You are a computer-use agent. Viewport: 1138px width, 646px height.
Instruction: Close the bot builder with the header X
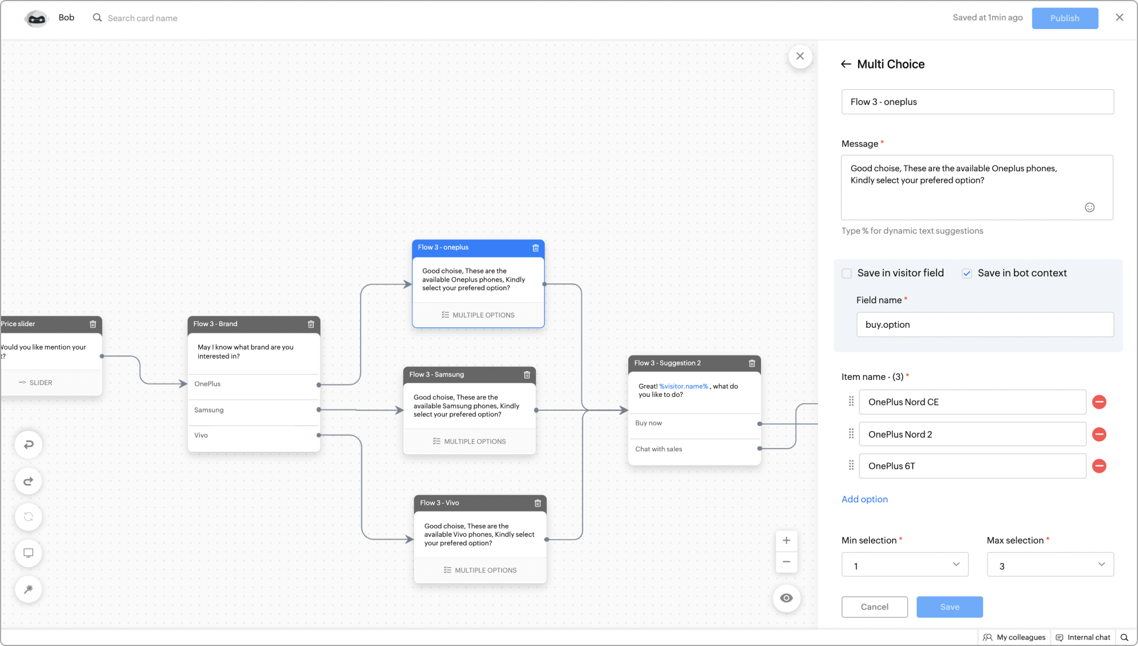pyautogui.click(x=1119, y=18)
